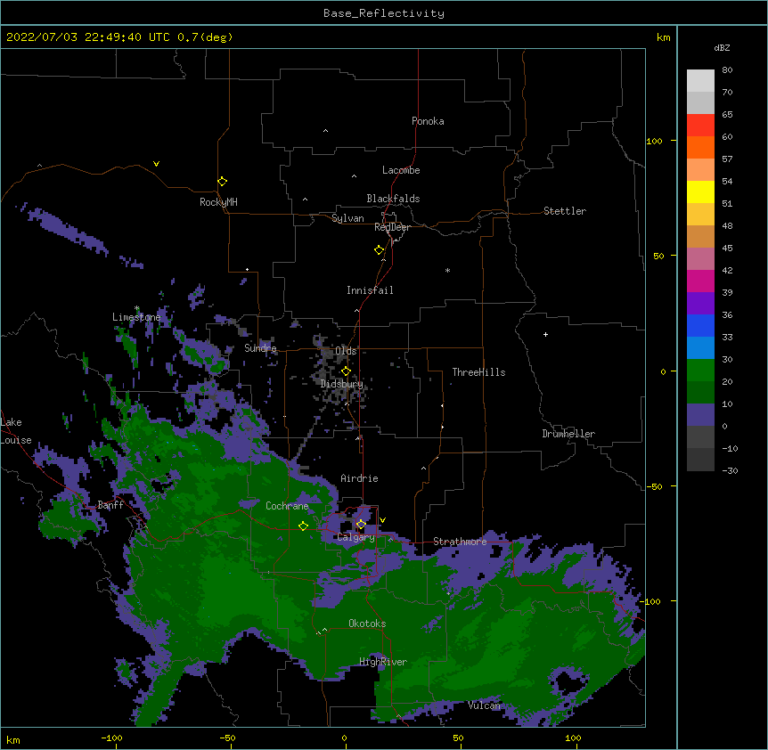Image resolution: width=768 pixels, height=750 pixels.
Task: Select the 0 dBZ purple color swatch
Action: click(700, 415)
